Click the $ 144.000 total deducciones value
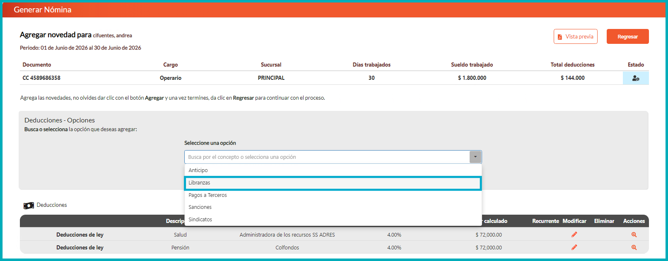Image resolution: width=668 pixels, height=261 pixels. tap(573, 78)
